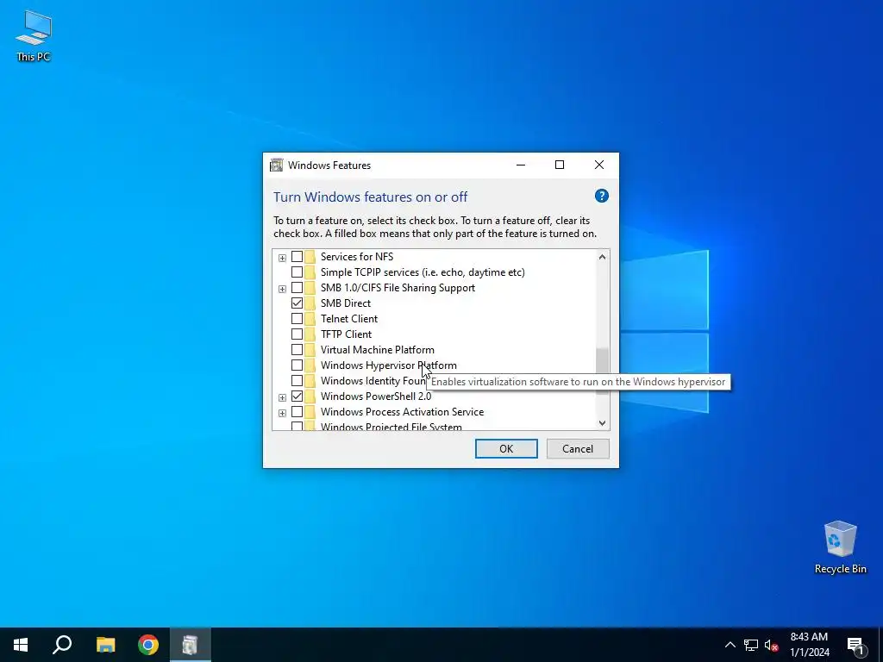Check Windows Process Activation Service checkbox
Screen dimensions: 883x662
point(297,412)
